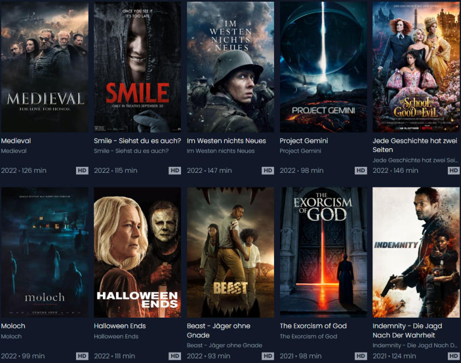Click the gray 'The Exorcism of God' subtitle
Image resolution: width=461 pixels, height=363 pixels.
[308, 337]
